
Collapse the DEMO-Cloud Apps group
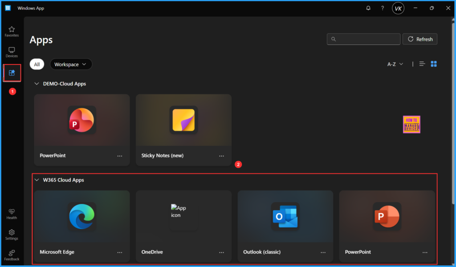pos(37,84)
